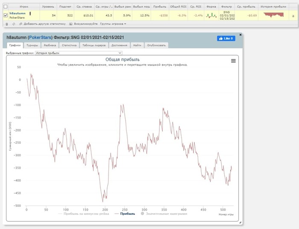Sort by the Ср. ROI column header
The image size is (299, 229).
click(x=196, y=7)
